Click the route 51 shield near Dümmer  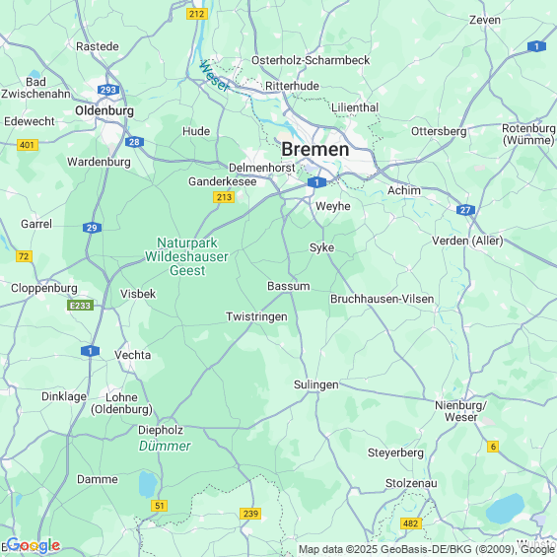click(159, 506)
